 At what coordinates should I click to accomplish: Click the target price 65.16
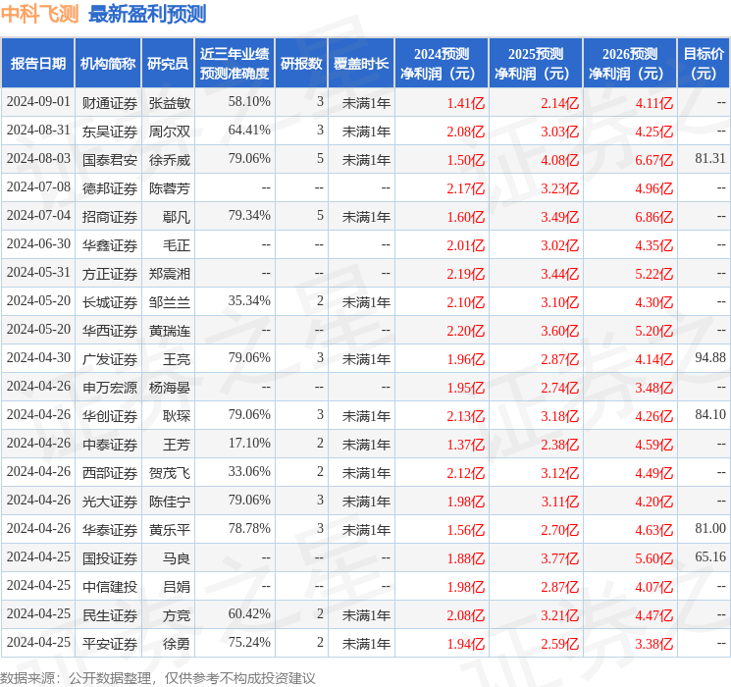(710, 556)
